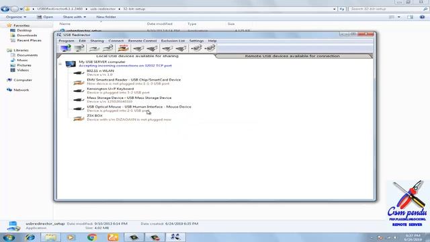Click the Open button in Explorer toolbar
The height and width of the screenshot is (242, 430).
[45, 17]
